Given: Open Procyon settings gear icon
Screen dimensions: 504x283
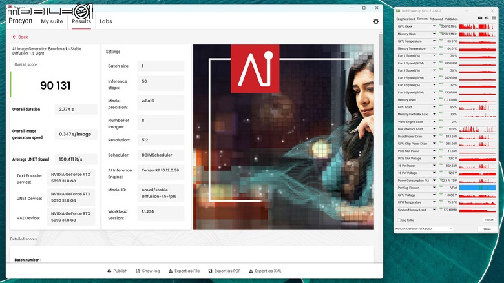Looking at the screenshot, I should pos(376,21).
